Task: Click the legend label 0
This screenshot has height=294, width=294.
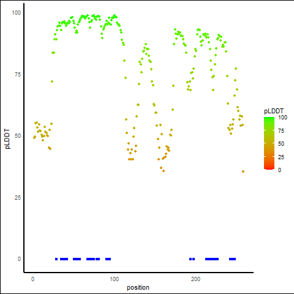Action: click(x=279, y=170)
